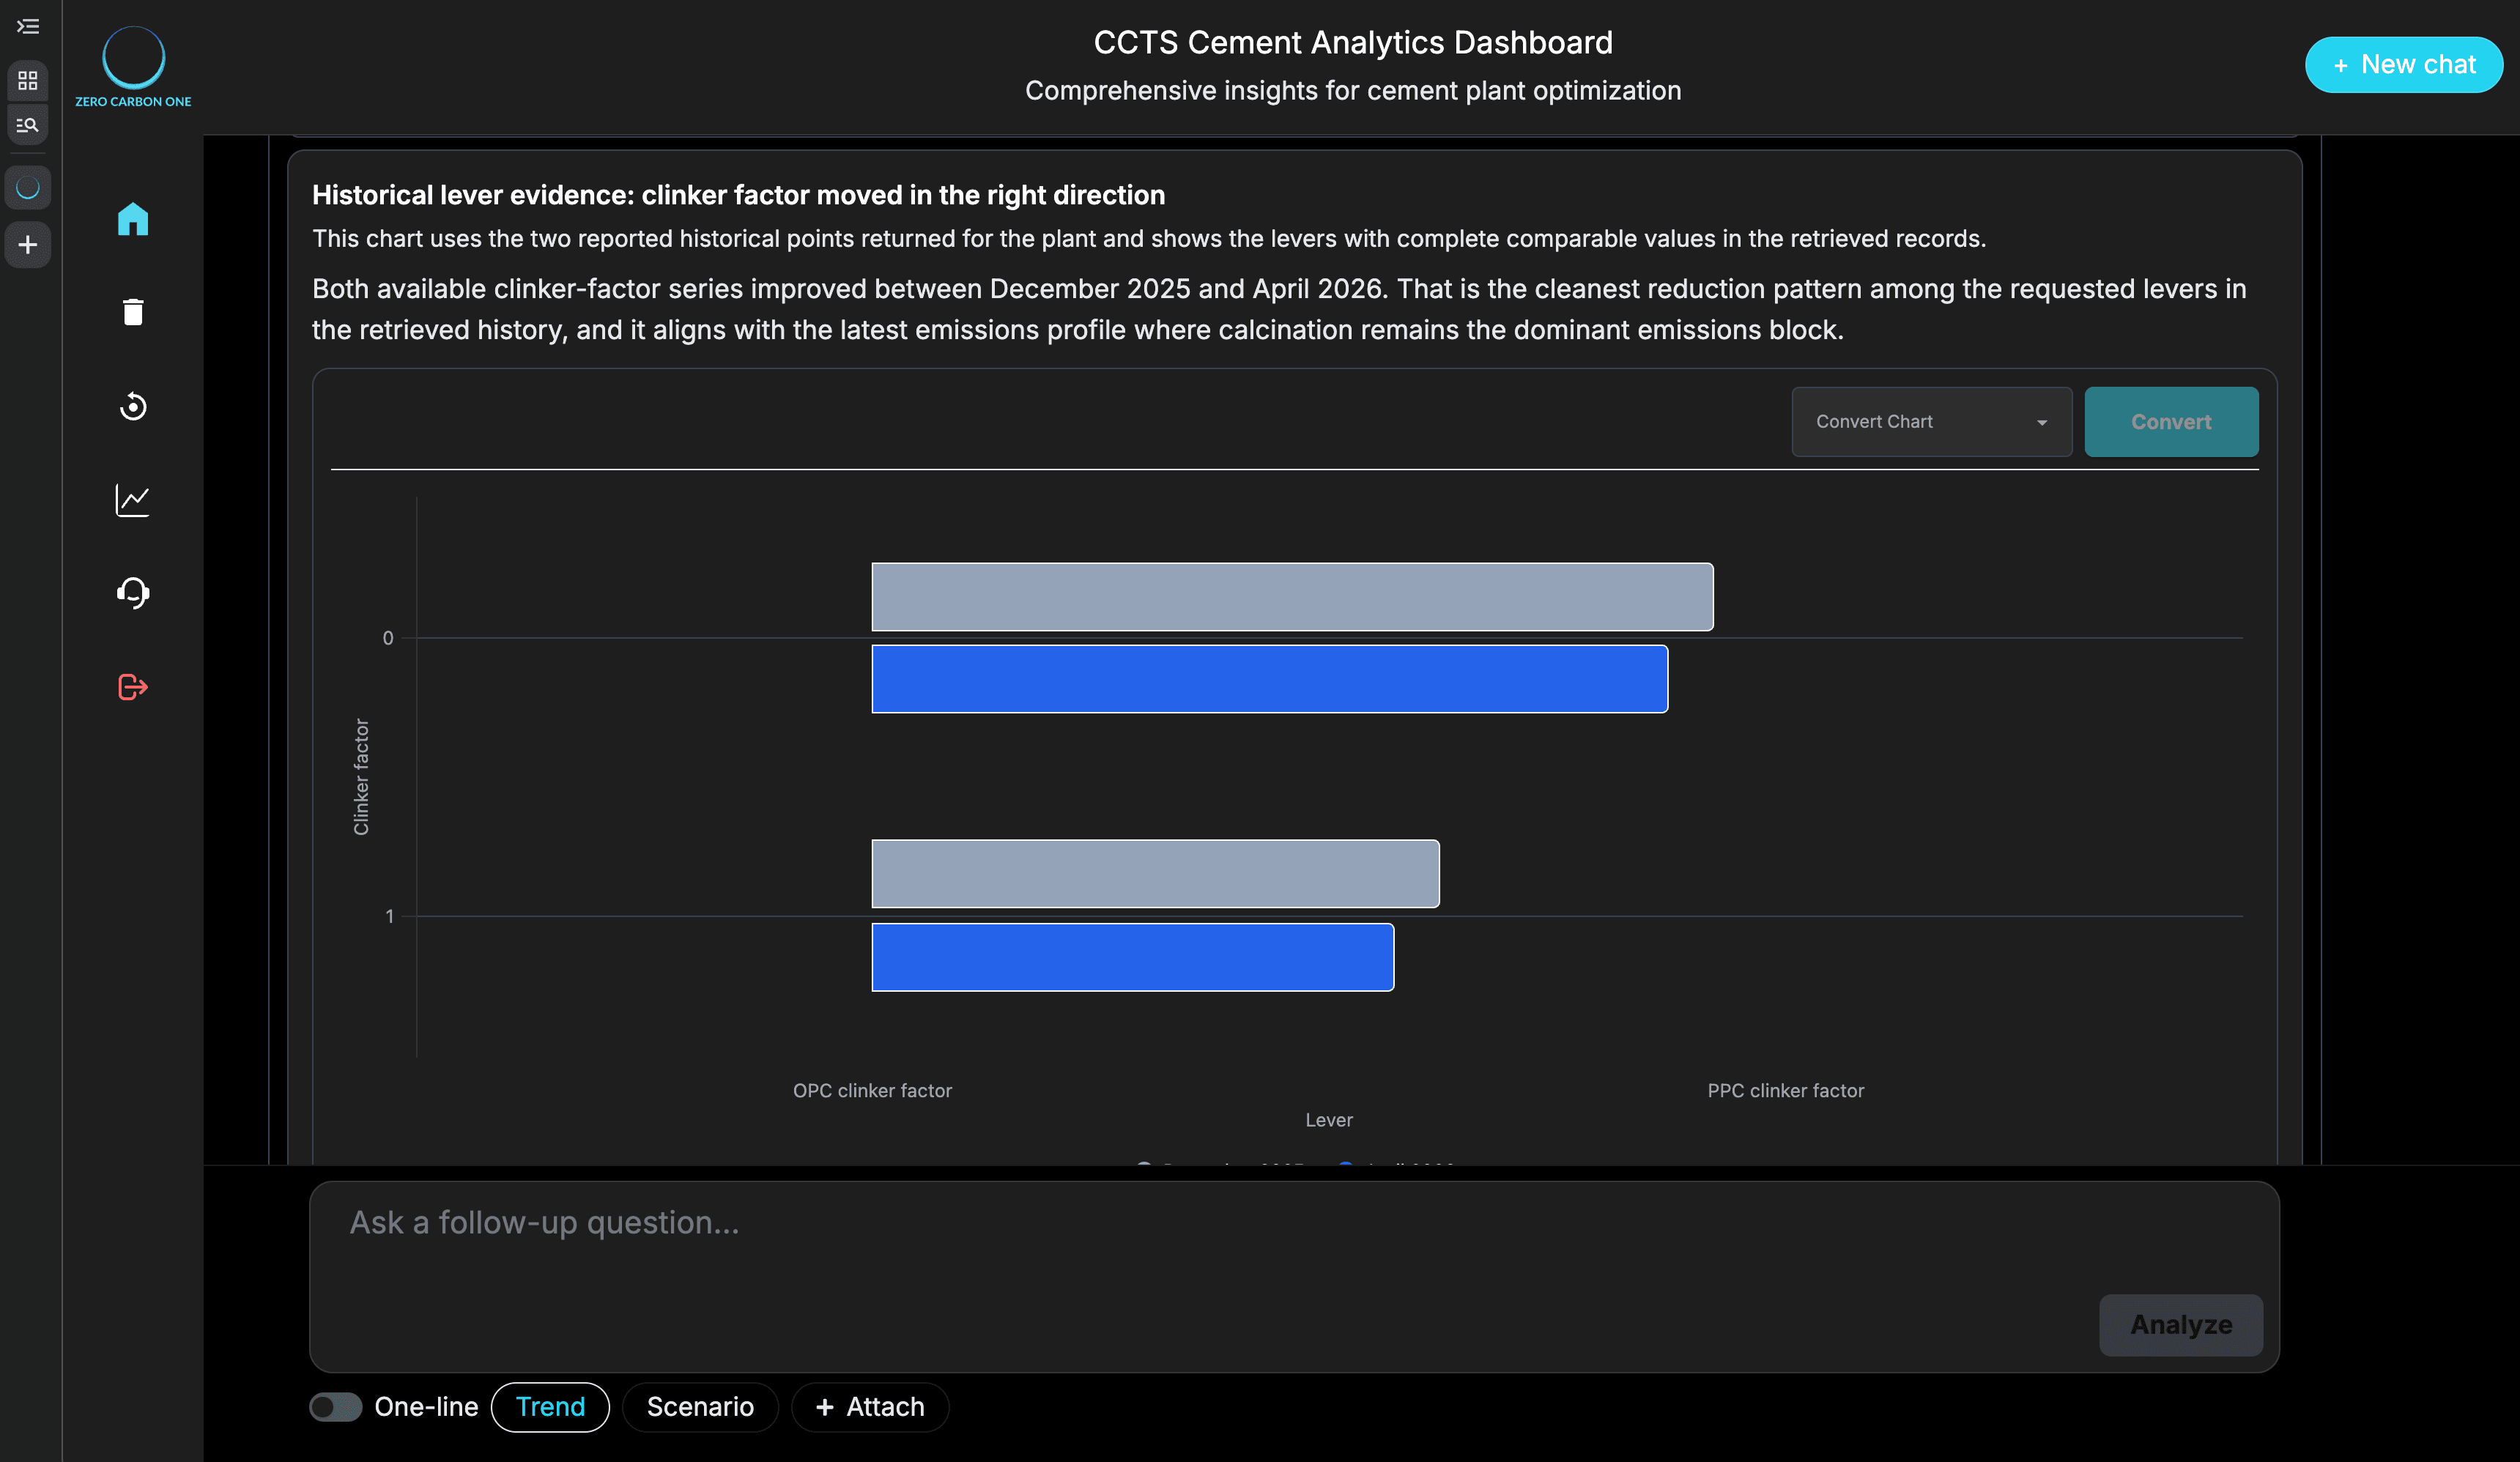Open the Convert Chart dropdown
The image size is (2520, 1462).
[1930, 421]
